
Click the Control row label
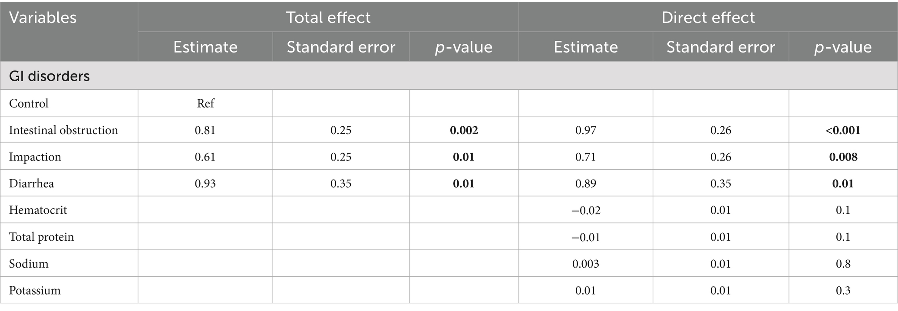[29, 103]
